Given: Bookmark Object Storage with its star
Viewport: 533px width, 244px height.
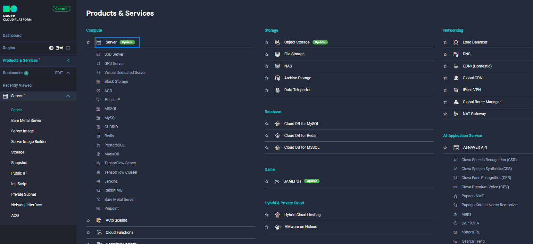Looking at the screenshot, I should (267, 42).
